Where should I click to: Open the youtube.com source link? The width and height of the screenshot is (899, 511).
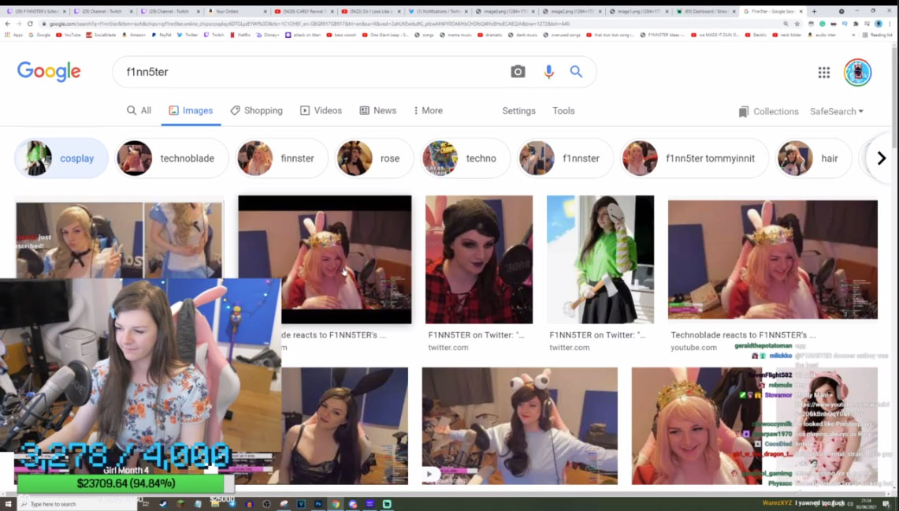[x=693, y=348]
